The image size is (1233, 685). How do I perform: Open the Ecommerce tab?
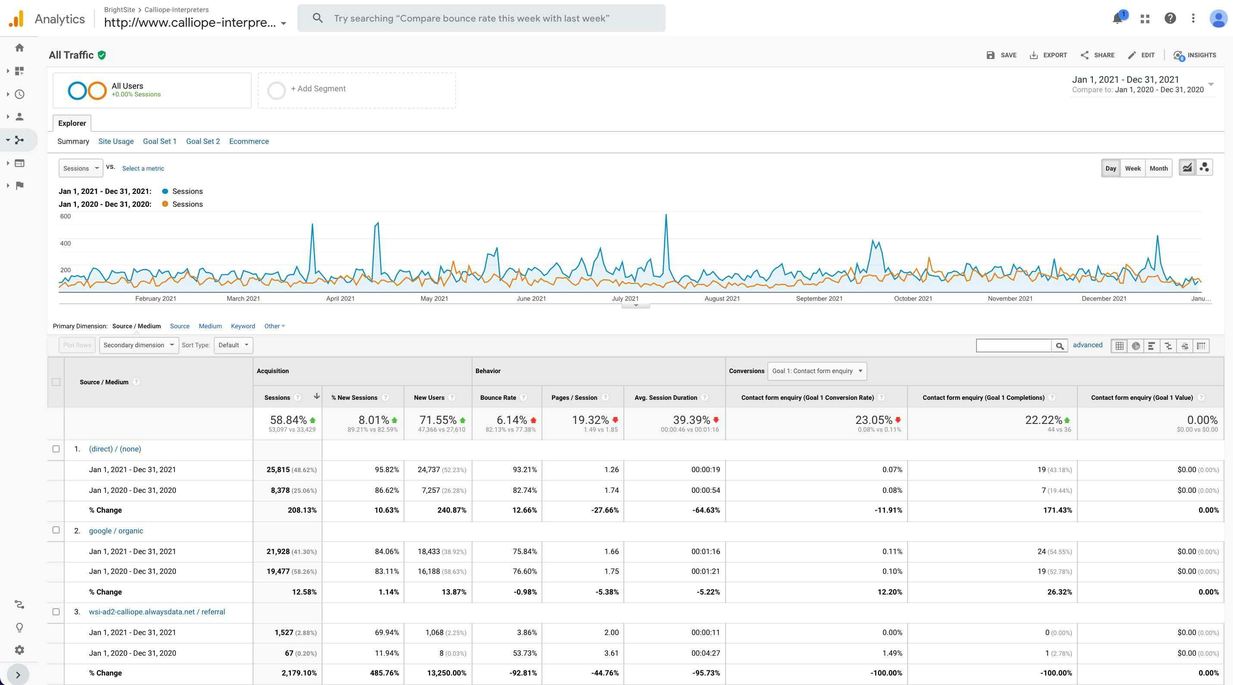pyautogui.click(x=249, y=142)
